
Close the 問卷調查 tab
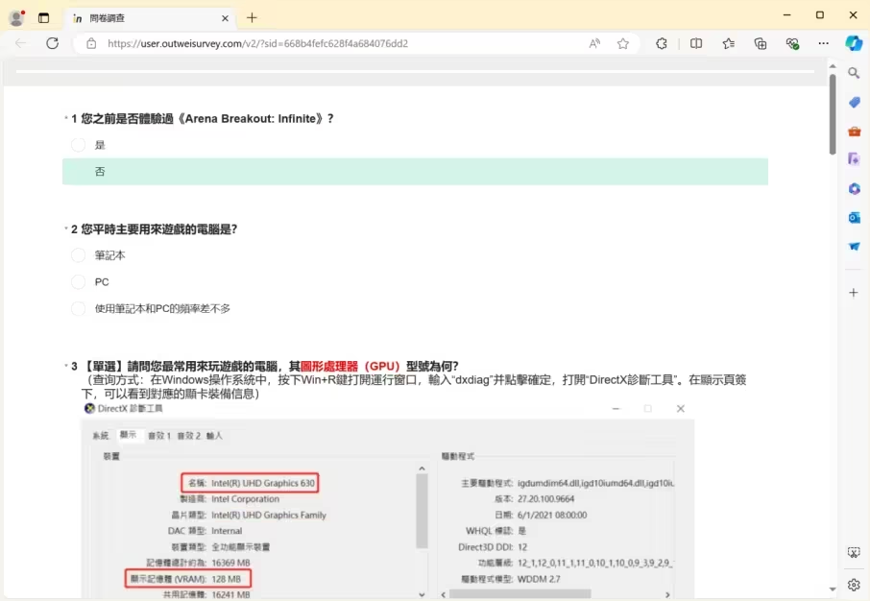tap(225, 18)
